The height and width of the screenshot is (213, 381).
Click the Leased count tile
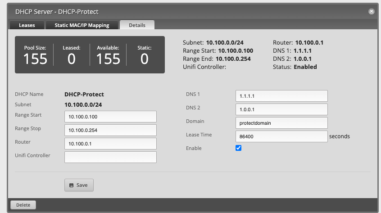coord(72,55)
